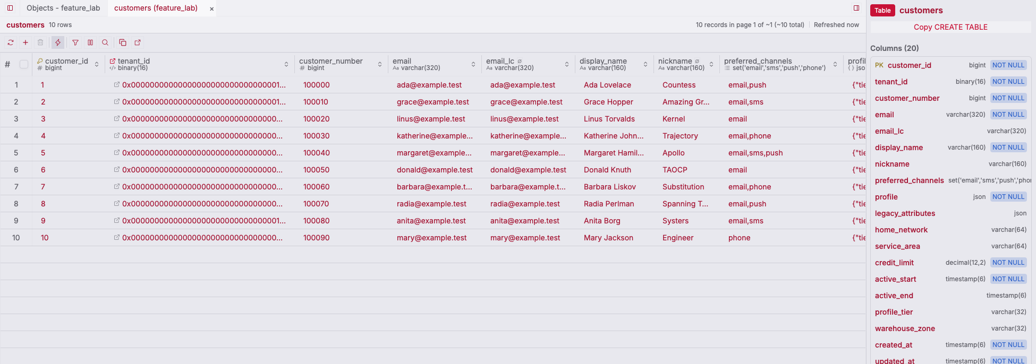Open the filter funnel tool
This screenshot has height=364, width=1036.
pyautogui.click(x=75, y=42)
